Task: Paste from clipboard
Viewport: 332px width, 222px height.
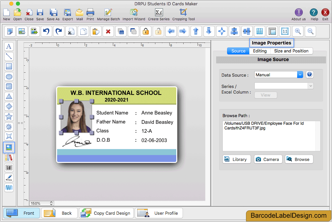Action: [96, 32]
